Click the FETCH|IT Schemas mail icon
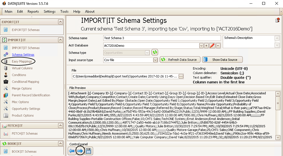This screenshot has height=156, width=283. (x=6, y=133)
